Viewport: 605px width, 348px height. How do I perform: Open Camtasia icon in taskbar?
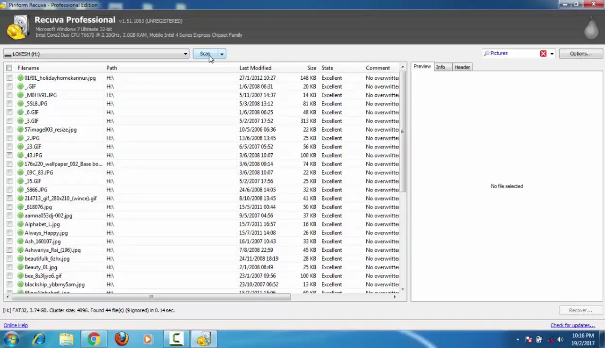tap(176, 339)
